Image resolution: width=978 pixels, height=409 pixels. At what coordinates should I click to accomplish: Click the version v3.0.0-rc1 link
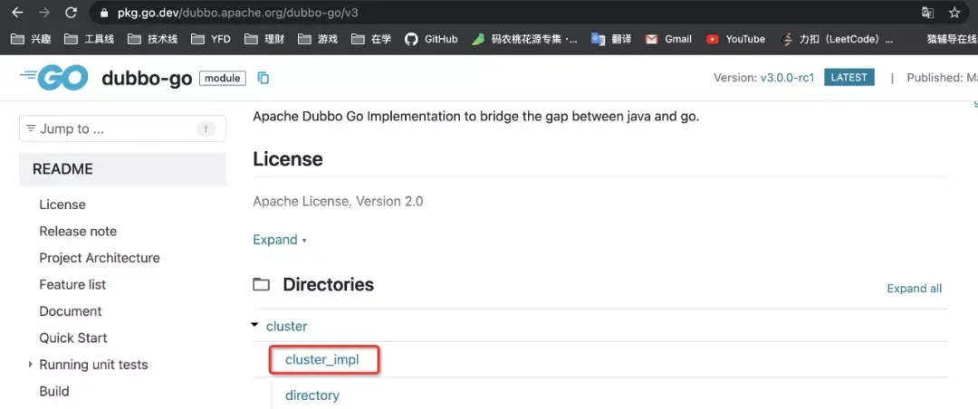pyautogui.click(x=788, y=78)
